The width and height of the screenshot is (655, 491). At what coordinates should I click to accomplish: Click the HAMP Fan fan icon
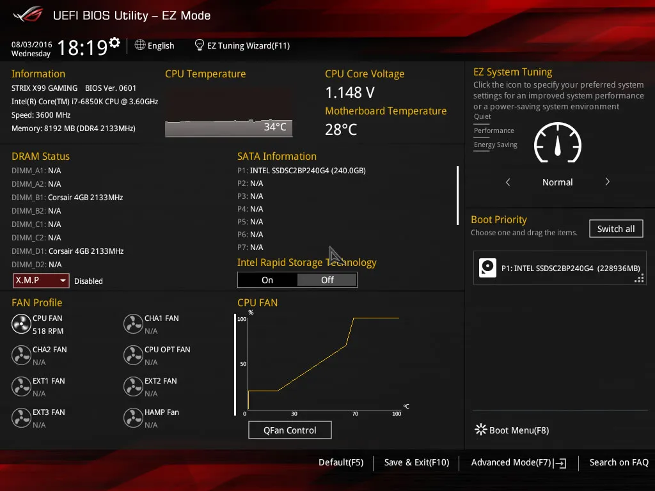(x=133, y=418)
